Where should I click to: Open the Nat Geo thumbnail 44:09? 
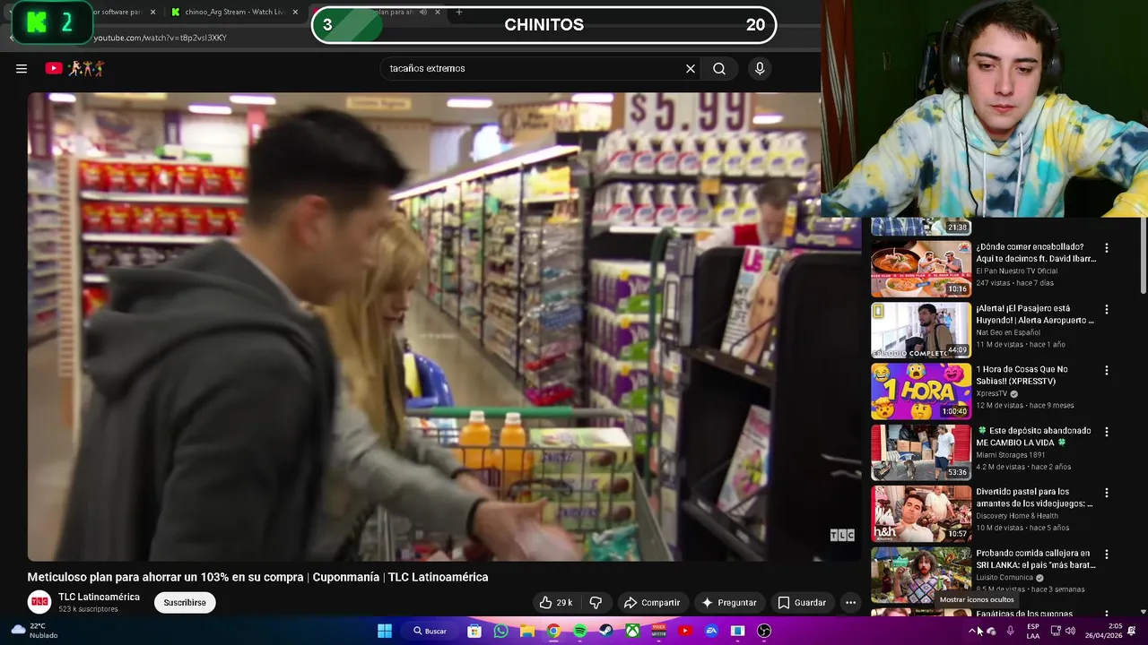(921, 330)
